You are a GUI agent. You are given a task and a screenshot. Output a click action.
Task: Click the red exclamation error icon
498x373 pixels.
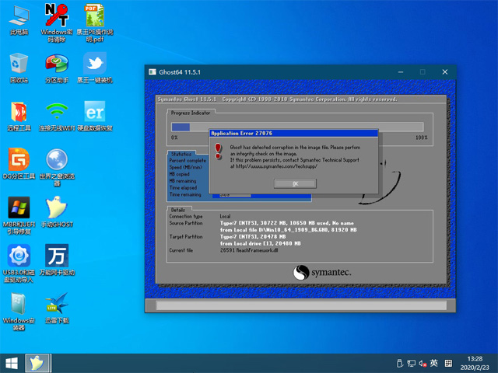218,151
